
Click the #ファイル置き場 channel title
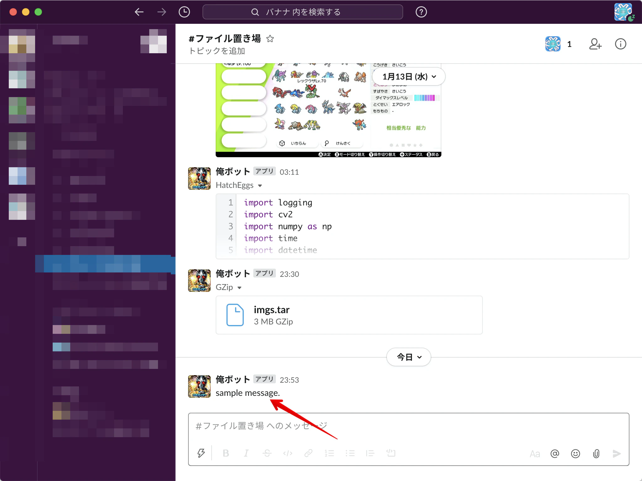[x=224, y=39]
